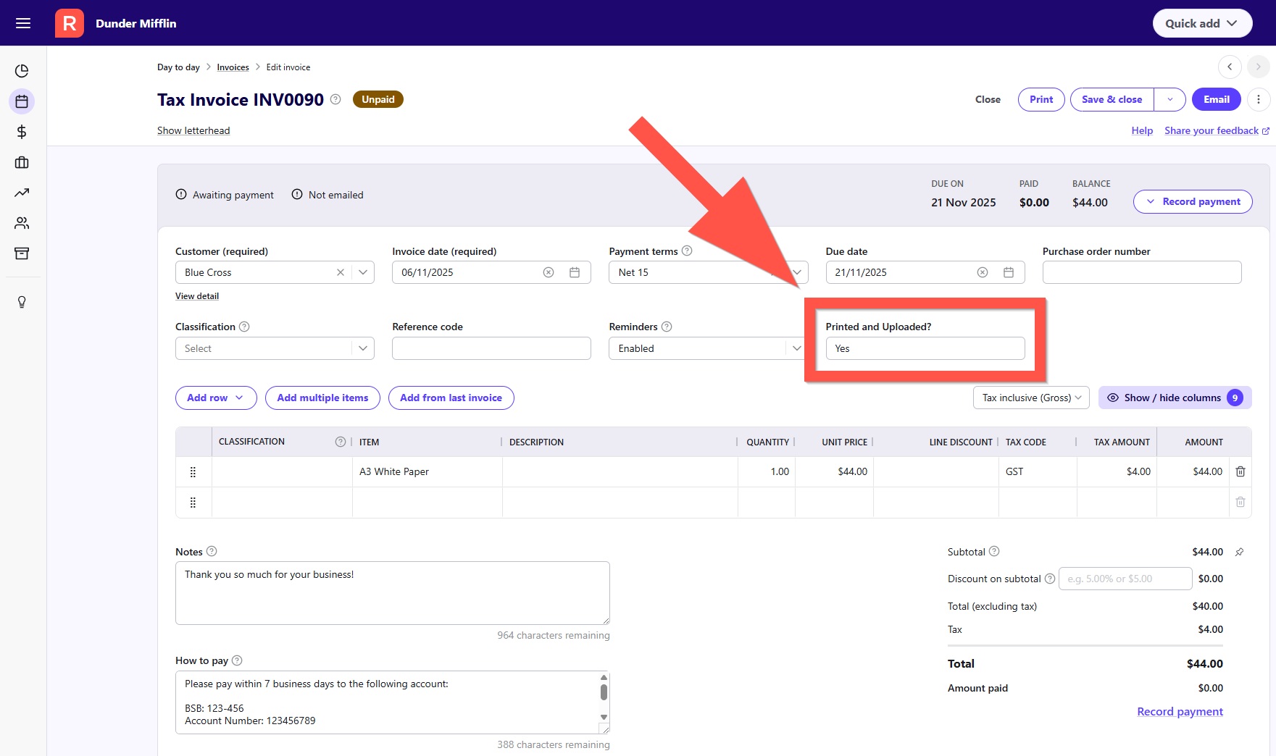The image size is (1276, 756).
Task: Click the bottom Record payment link
Action: click(x=1180, y=711)
